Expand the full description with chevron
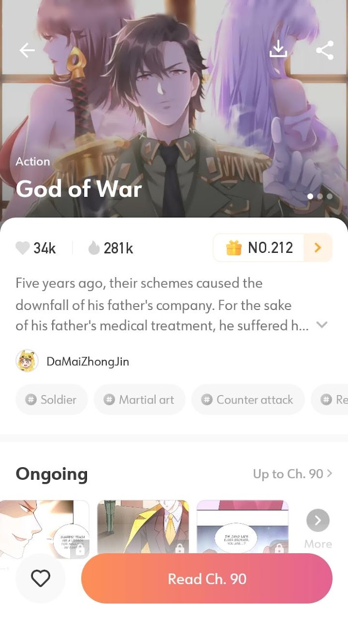348x619 pixels. click(322, 325)
